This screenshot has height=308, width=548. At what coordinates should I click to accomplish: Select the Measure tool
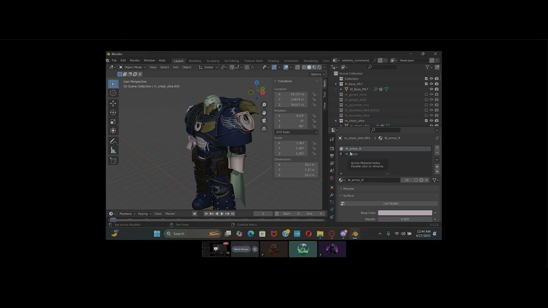point(113,150)
